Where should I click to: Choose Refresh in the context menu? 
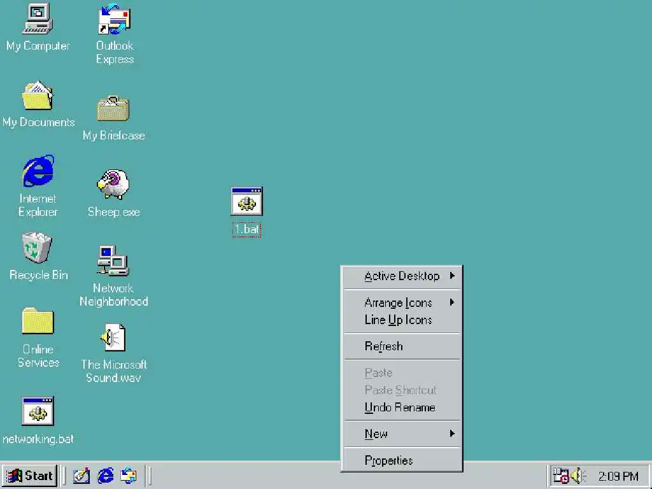402,346
